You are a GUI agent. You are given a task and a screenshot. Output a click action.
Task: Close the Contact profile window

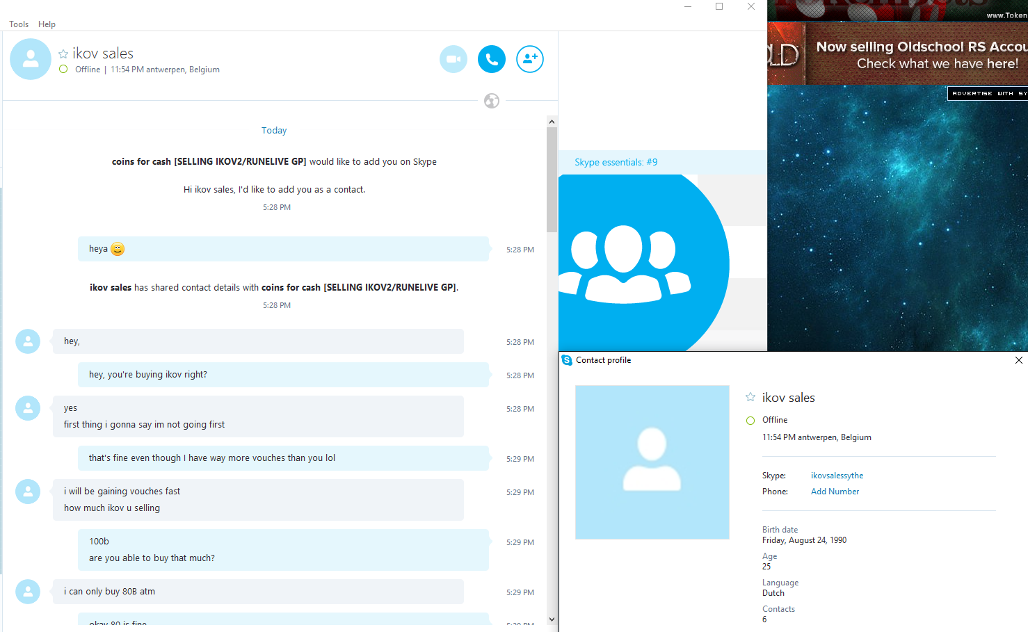[1018, 360]
